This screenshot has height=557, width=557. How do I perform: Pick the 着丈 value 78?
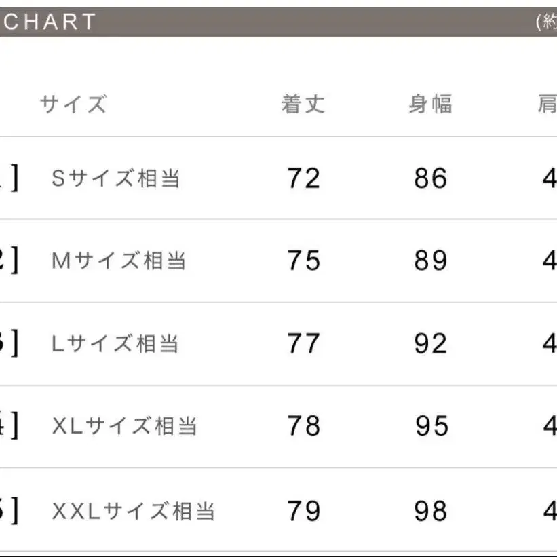pyautogui.click(x=303, y=426)
